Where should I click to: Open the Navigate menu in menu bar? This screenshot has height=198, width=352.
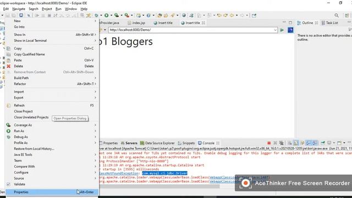[19, 9]
